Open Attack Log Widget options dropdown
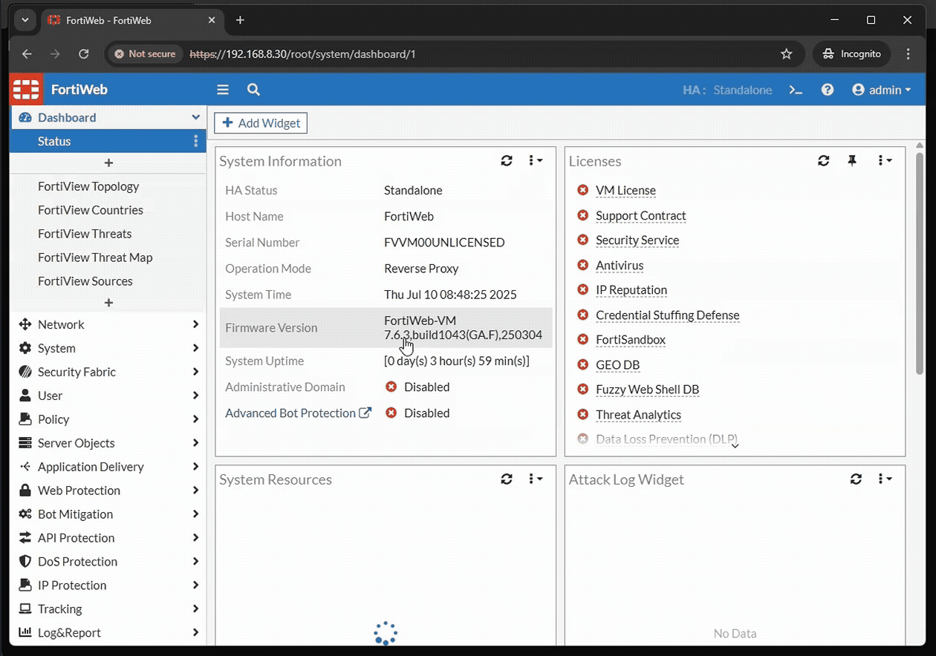Viewport: 936px width, 656px height. tap(885, 479)
